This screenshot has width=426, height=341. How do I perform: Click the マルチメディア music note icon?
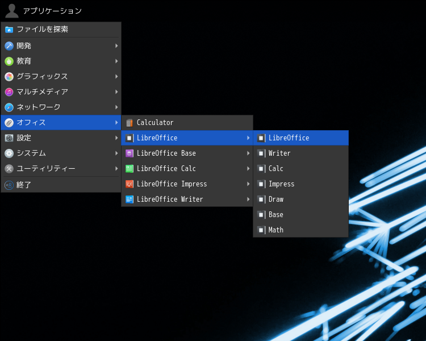pyautogui.click(x=9, y=92)
